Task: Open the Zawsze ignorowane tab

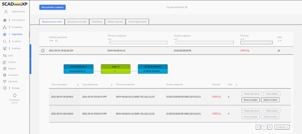Action: 137,22
